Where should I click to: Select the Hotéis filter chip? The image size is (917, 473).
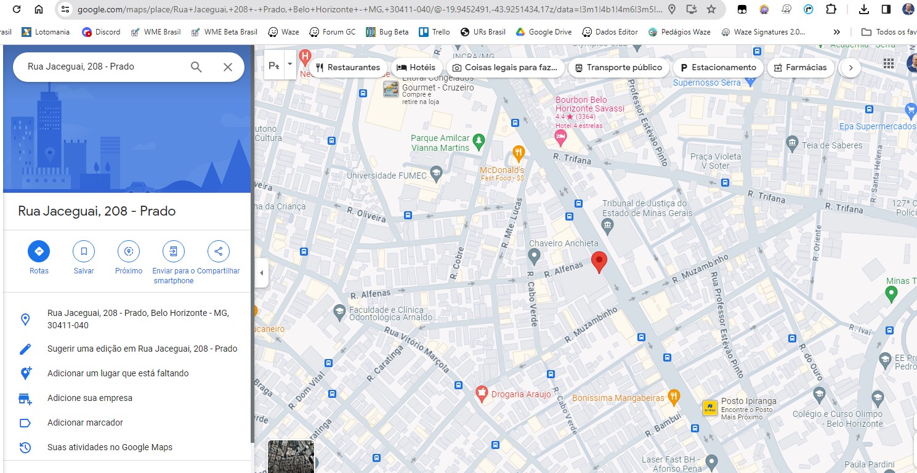pos(416,68)
